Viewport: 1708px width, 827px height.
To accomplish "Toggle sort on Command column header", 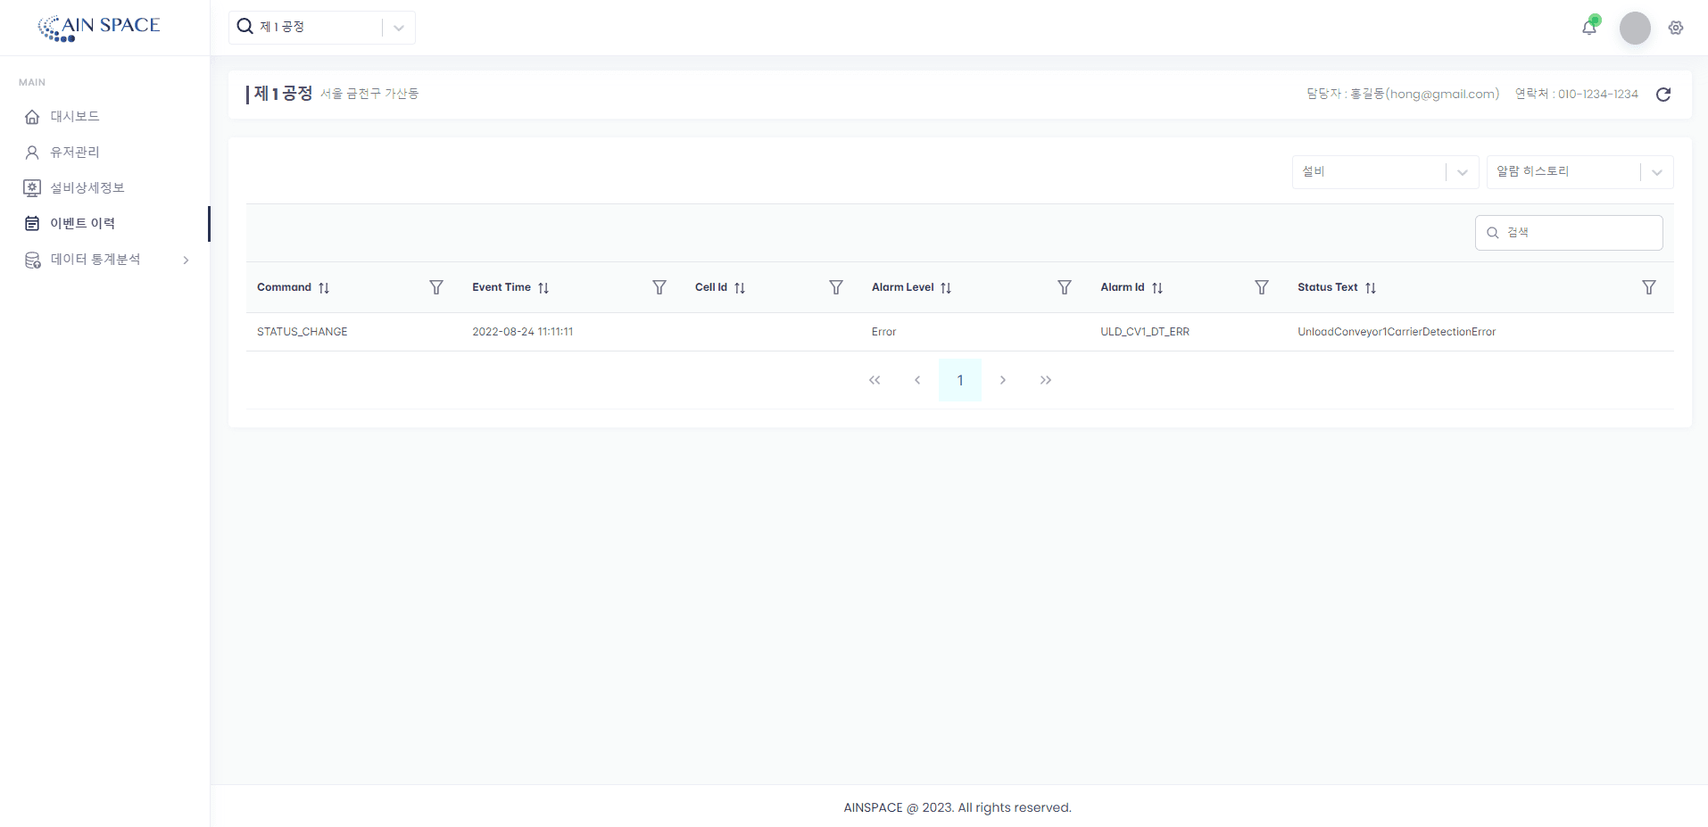I will pos(324,288).
